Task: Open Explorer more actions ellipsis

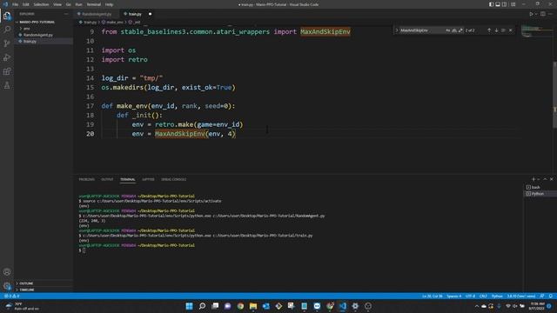Action: (66, 14)
